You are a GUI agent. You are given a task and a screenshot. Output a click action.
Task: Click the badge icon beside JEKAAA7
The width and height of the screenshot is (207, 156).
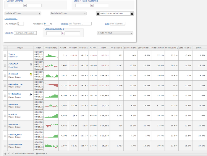[x=31, y=64]
